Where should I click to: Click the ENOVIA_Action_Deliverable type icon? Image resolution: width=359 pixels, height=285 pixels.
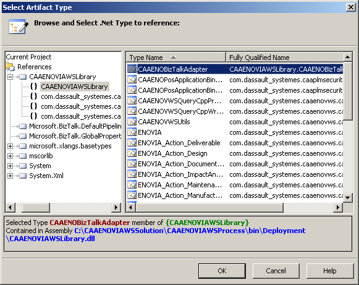[x=132, y=143]
